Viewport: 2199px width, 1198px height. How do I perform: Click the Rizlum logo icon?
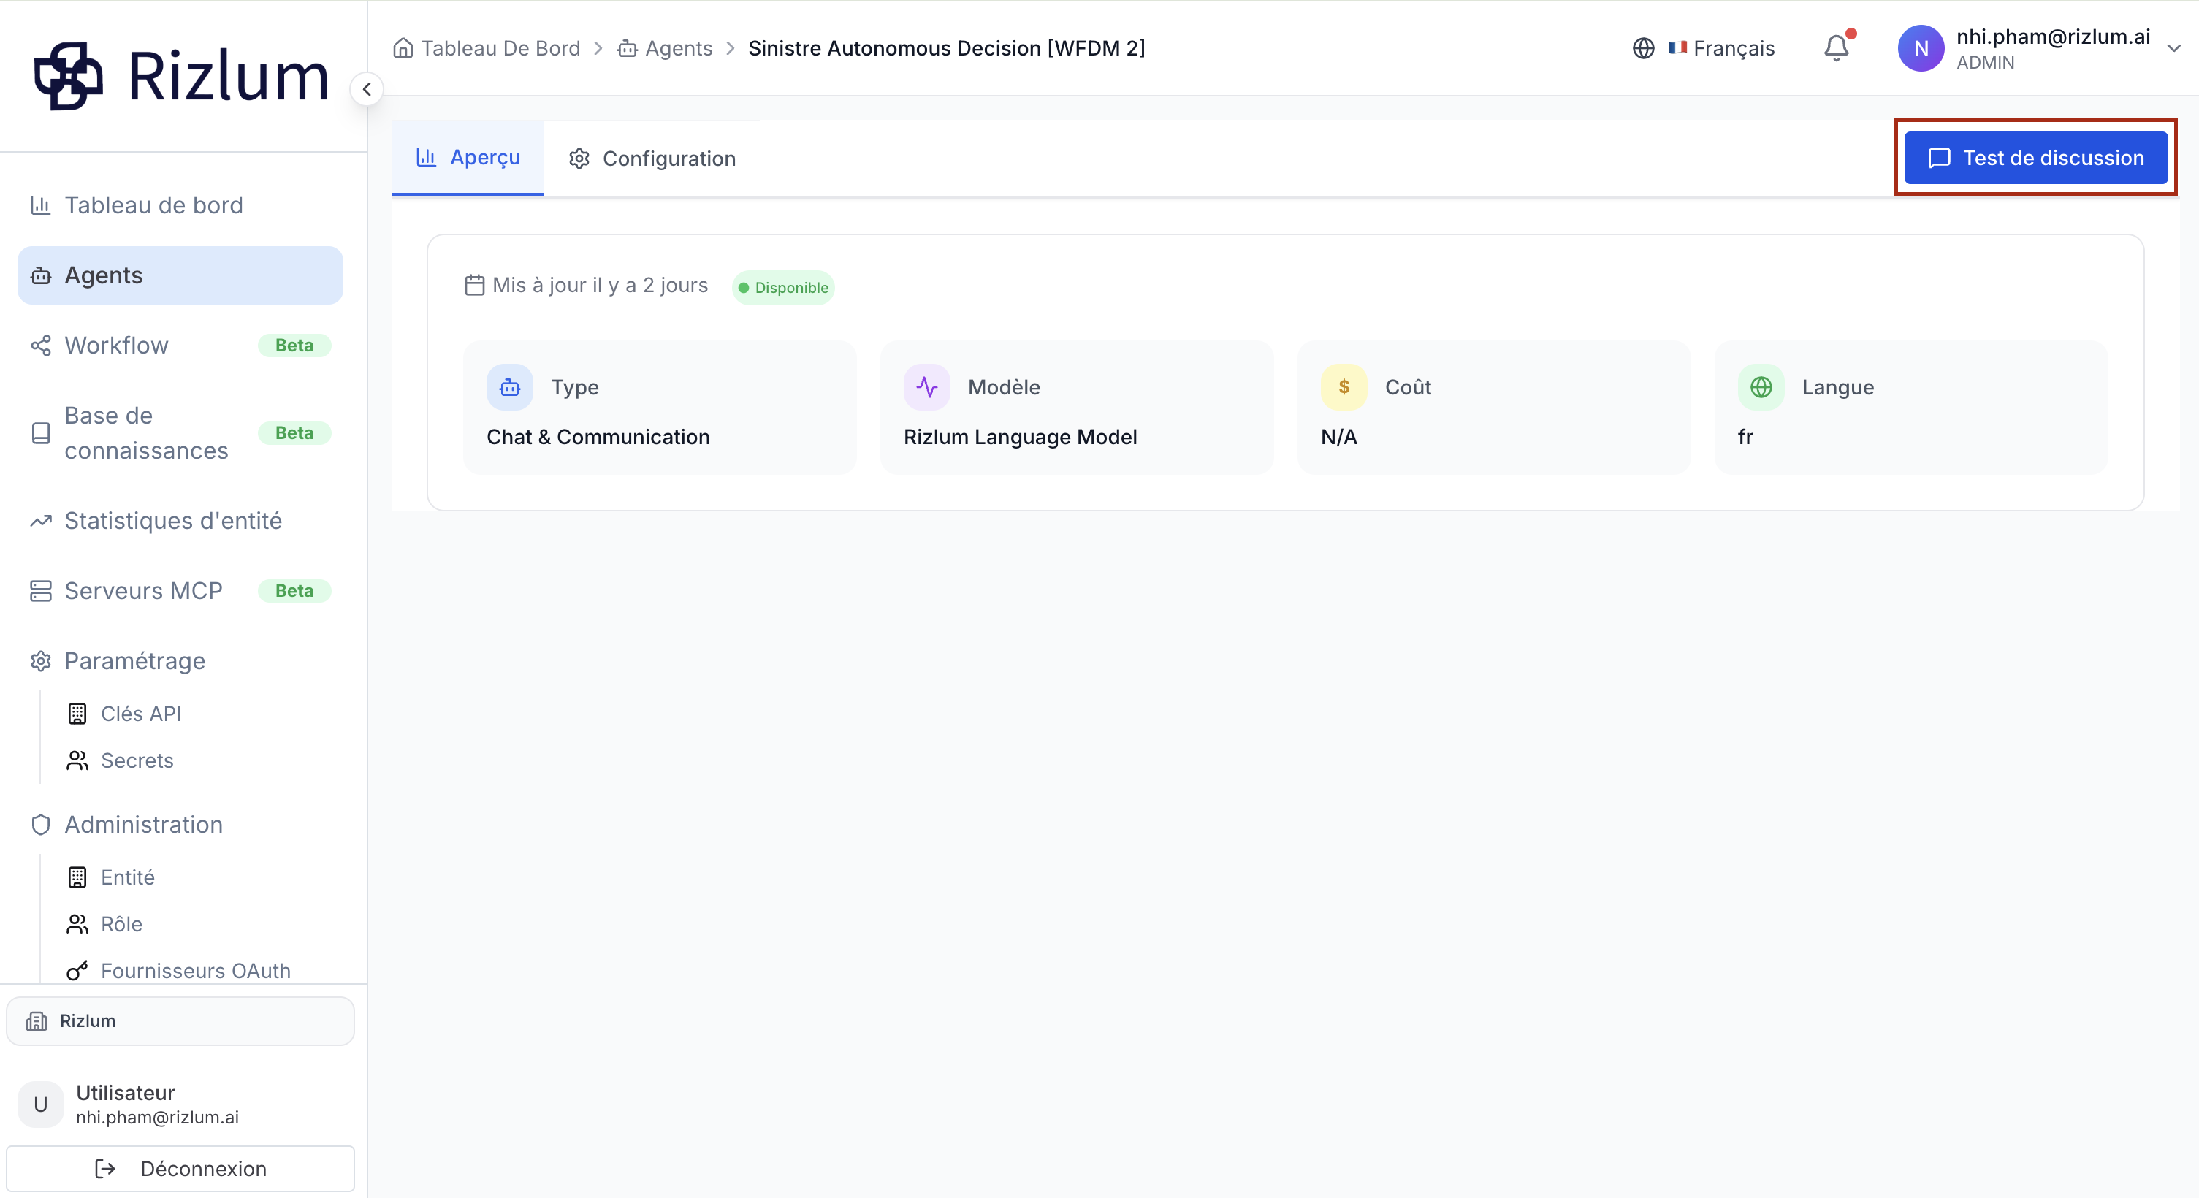(68, 76)
